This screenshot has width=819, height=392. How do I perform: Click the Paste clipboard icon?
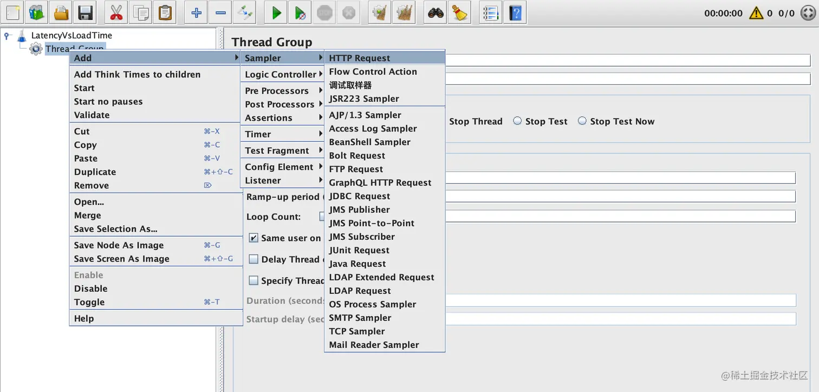165,12
